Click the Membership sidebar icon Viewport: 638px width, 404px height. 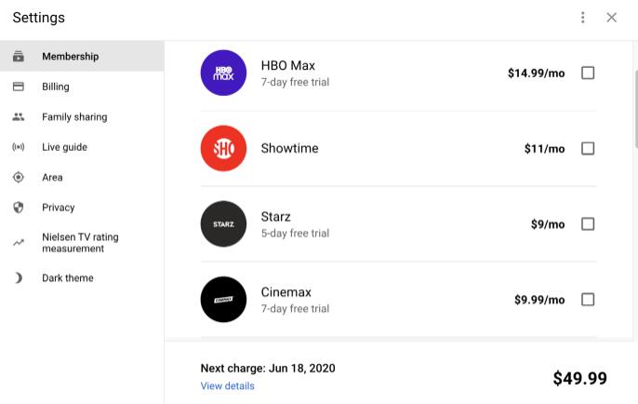point(19,56)
